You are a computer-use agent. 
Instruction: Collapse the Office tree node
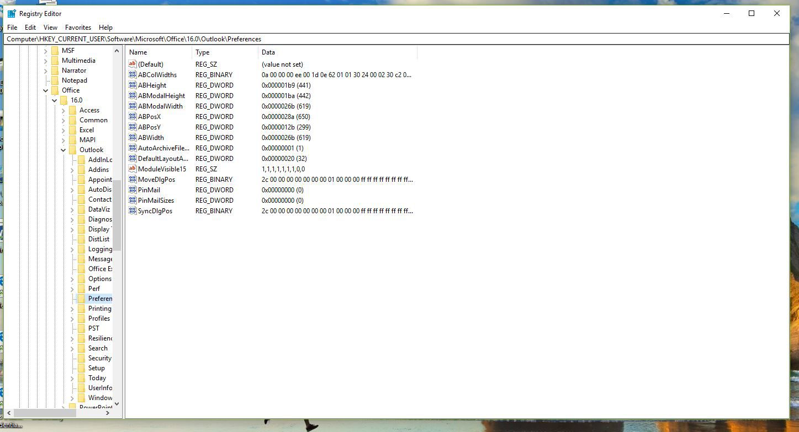pos(46,90)
